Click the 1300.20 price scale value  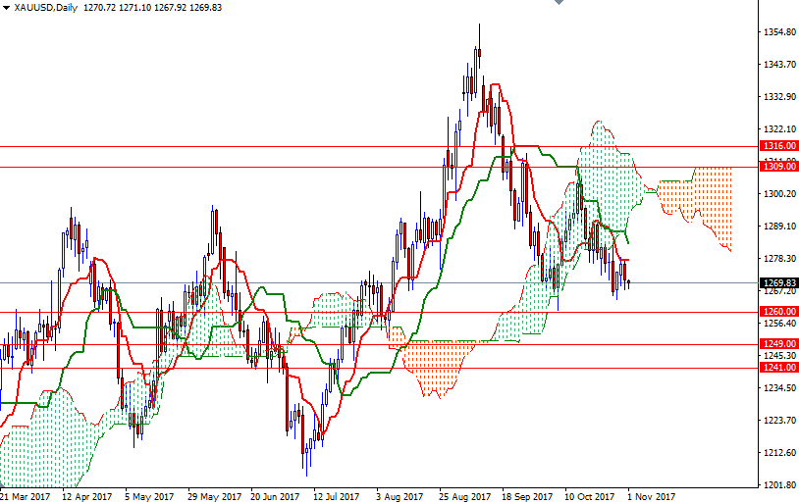click(x=778, y=194)
